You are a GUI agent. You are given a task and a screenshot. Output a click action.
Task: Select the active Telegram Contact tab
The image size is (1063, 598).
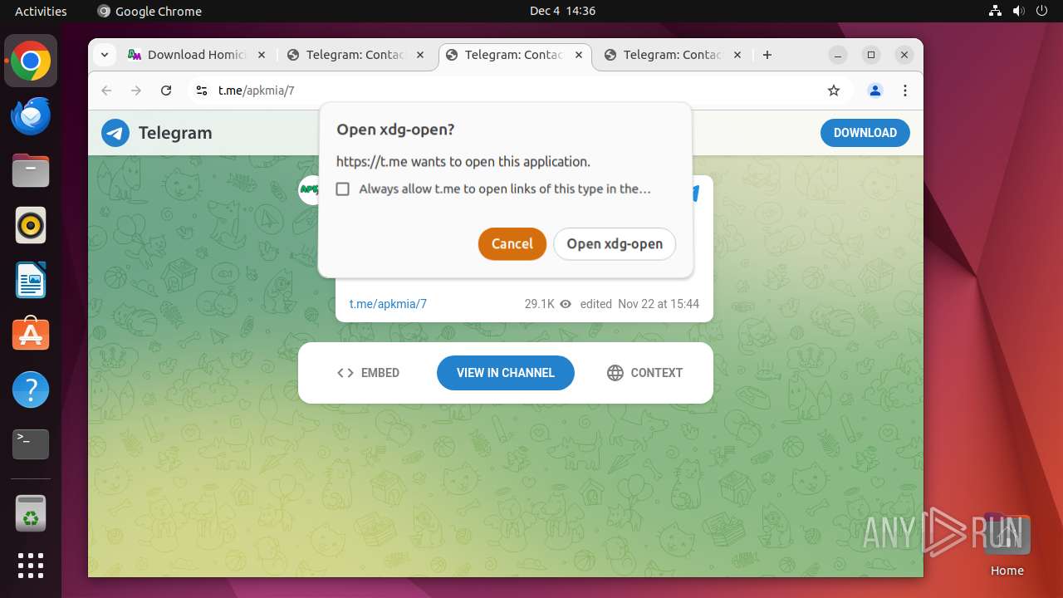pos(514,55)
